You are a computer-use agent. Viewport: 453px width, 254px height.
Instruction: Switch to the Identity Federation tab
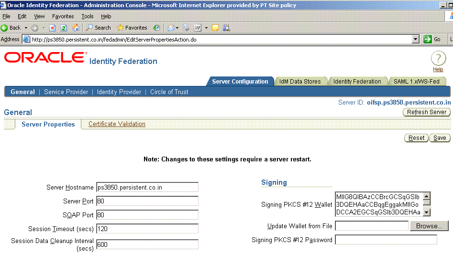tap(357, 82)
